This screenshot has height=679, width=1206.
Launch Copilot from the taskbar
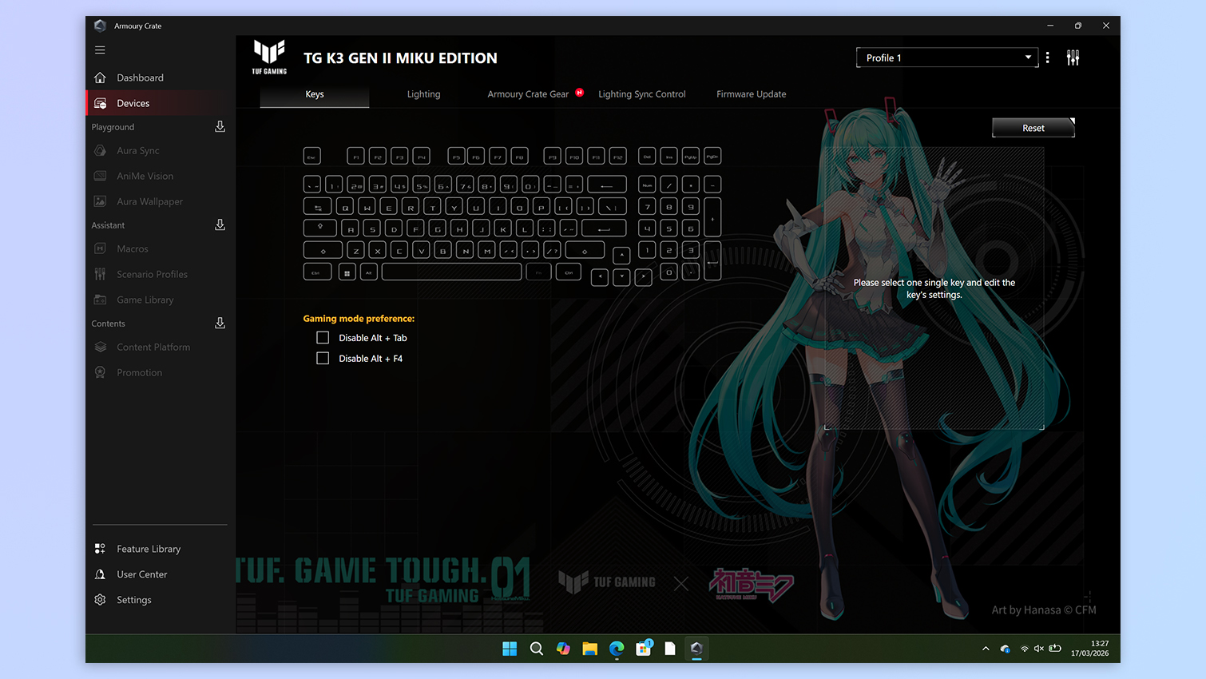pyautogui.click(x=563, y=649)
